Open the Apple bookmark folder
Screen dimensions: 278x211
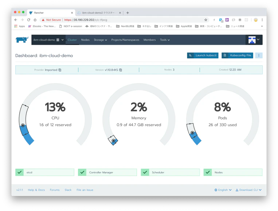(184, 26)
